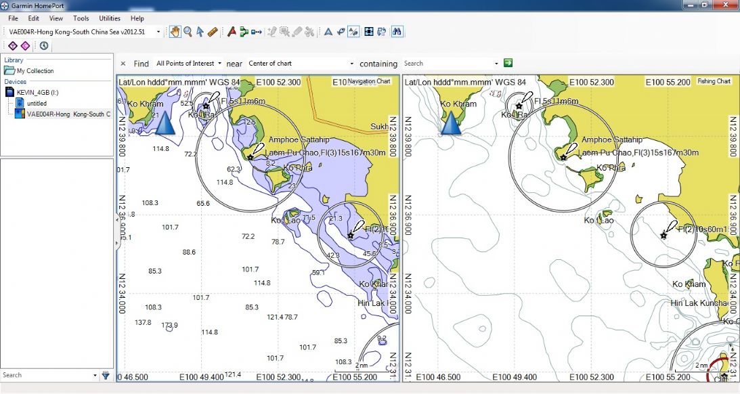Toggle the four-arrow full screen map button
The width and height of the screenshot is (740, 394).
click(x=368, y=31)
